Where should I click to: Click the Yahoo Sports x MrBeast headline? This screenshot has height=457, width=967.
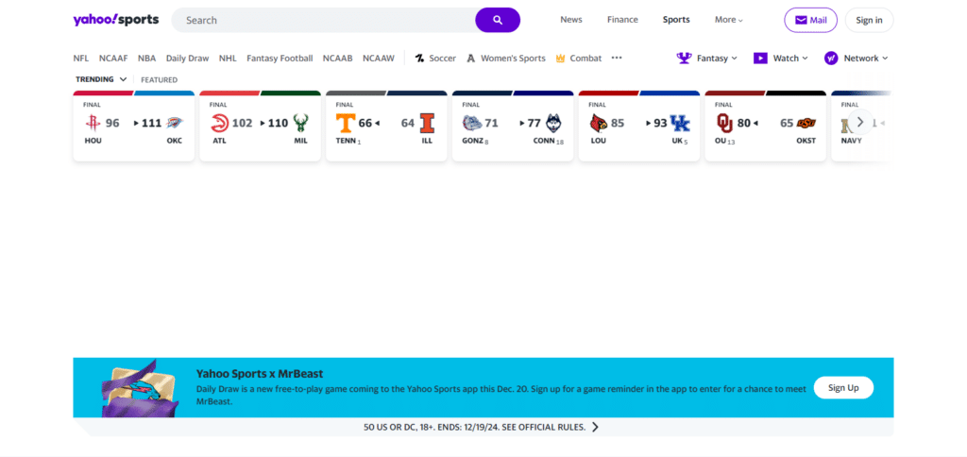point(260,374)
